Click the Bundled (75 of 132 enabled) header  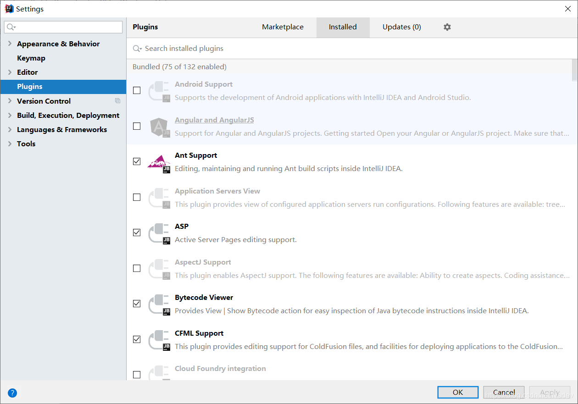179,66
